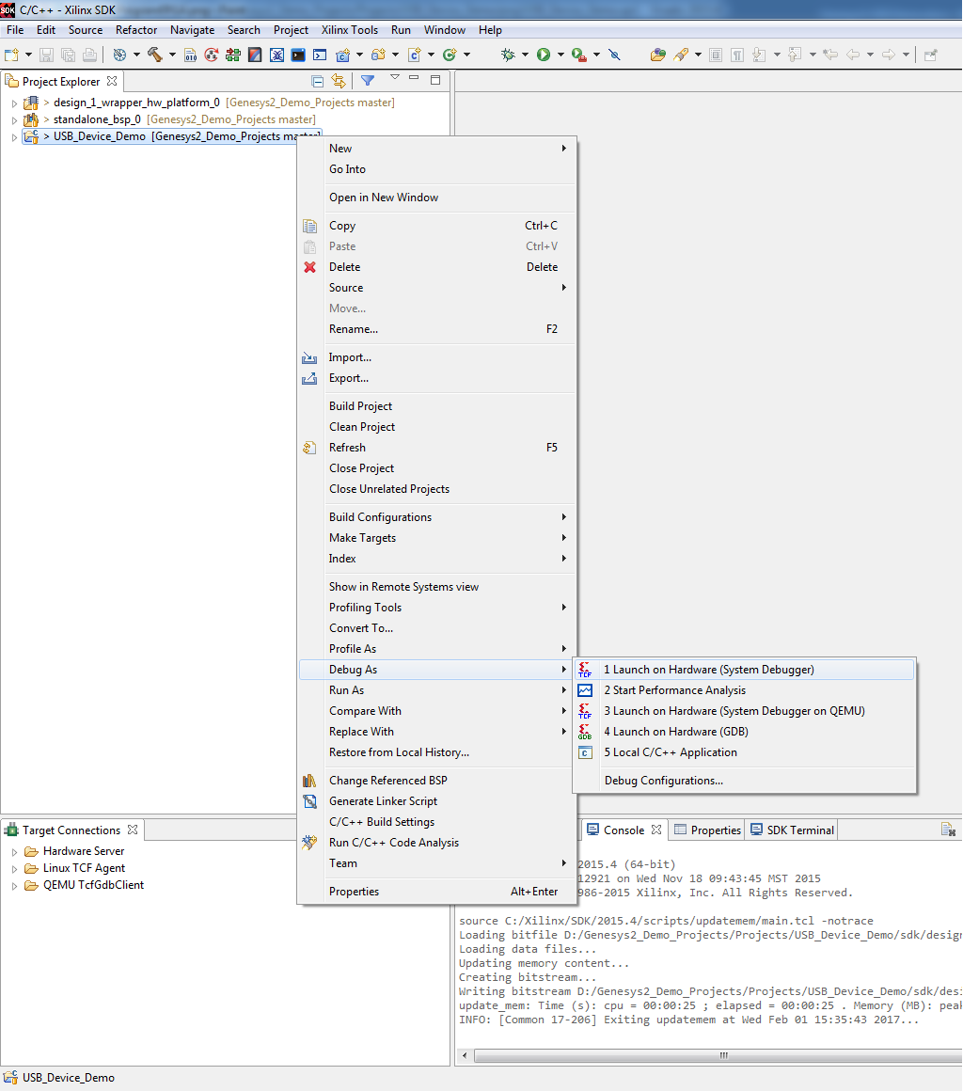This screenshot has width=963, height=1091.
Task: Click Change Referenced BSP entry
Action: 437,781
